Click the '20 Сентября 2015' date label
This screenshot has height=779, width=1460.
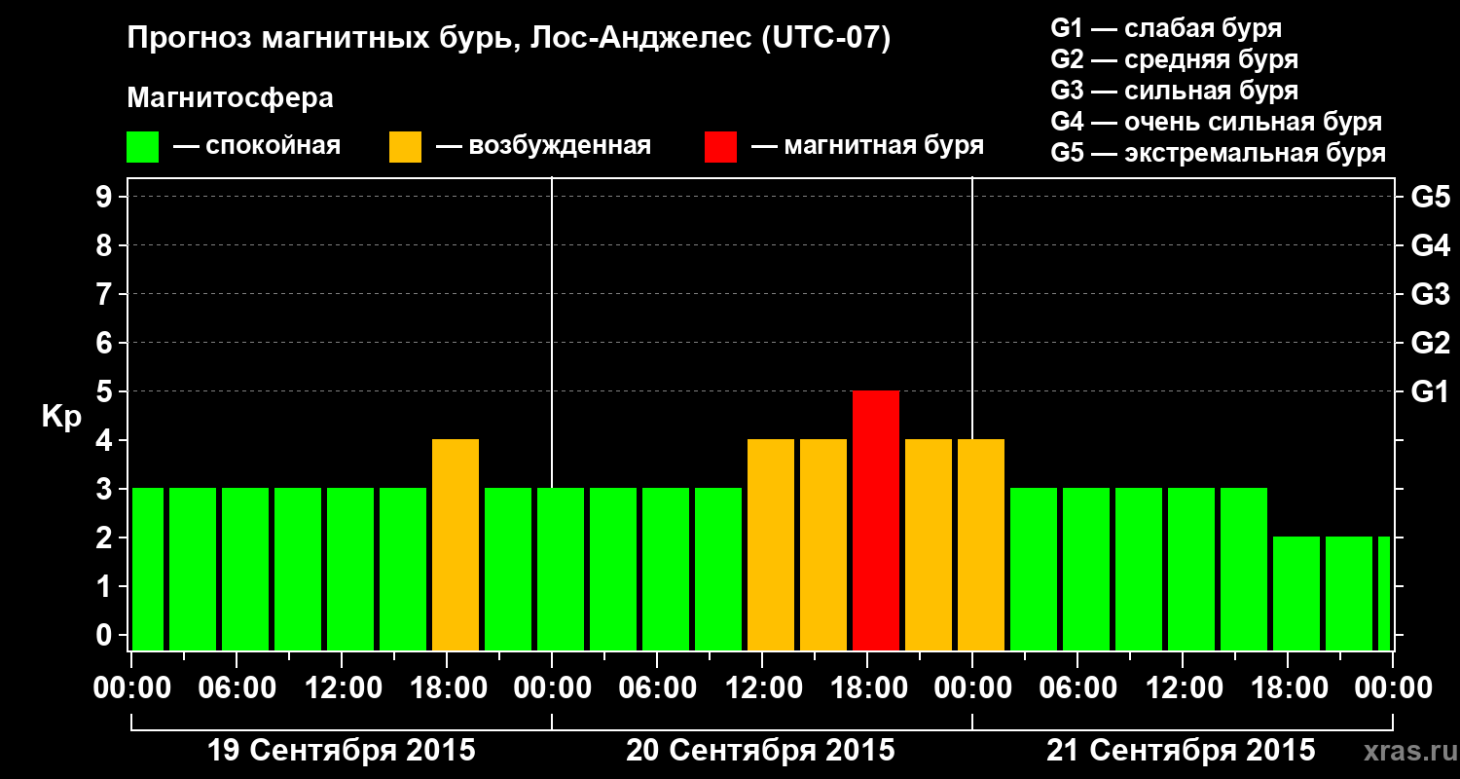pyautogui.click(x=760, y=751)
